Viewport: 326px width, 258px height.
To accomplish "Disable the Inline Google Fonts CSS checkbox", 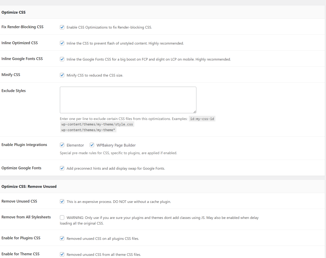I will click(x=62, y=59).
